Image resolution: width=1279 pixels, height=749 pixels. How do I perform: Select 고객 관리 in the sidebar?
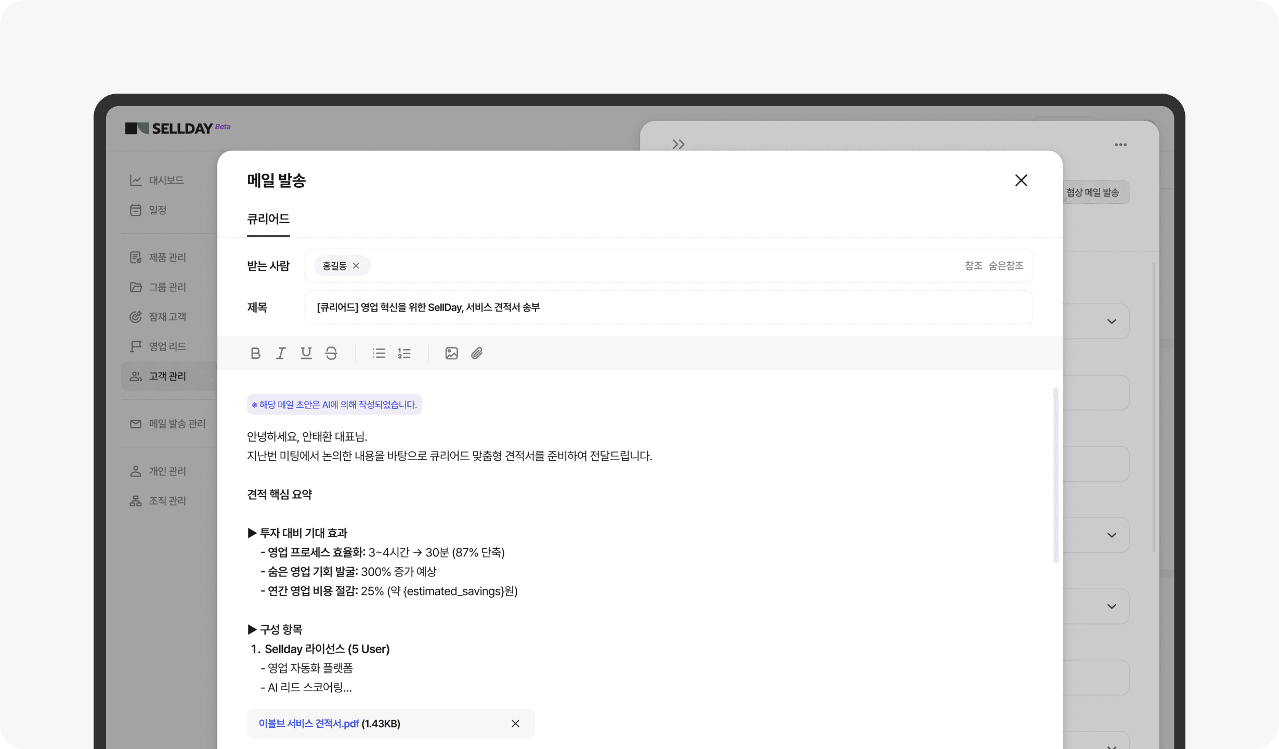point(169,376)
